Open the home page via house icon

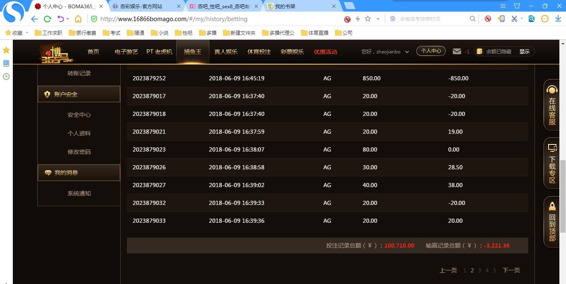(x=78, y=19)
